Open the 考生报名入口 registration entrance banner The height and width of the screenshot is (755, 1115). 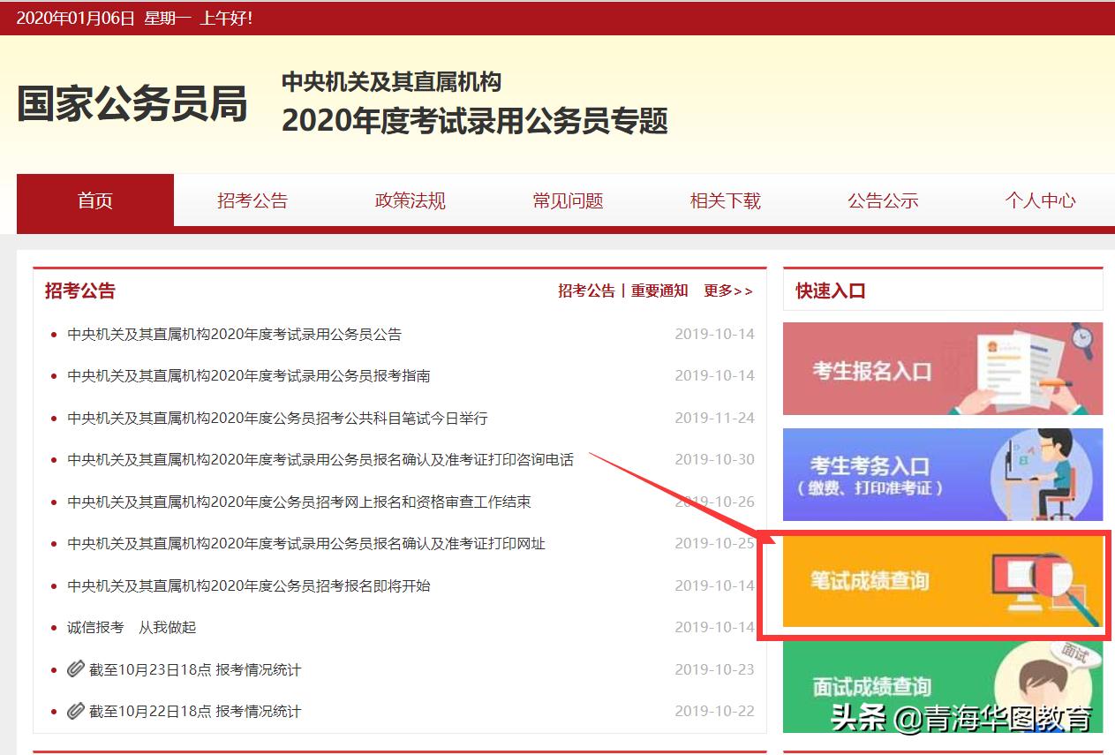tap(942, 368)
